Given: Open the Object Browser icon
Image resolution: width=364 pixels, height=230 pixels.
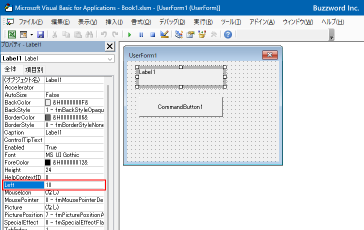Looking at the screenshot, I should 202,34.
